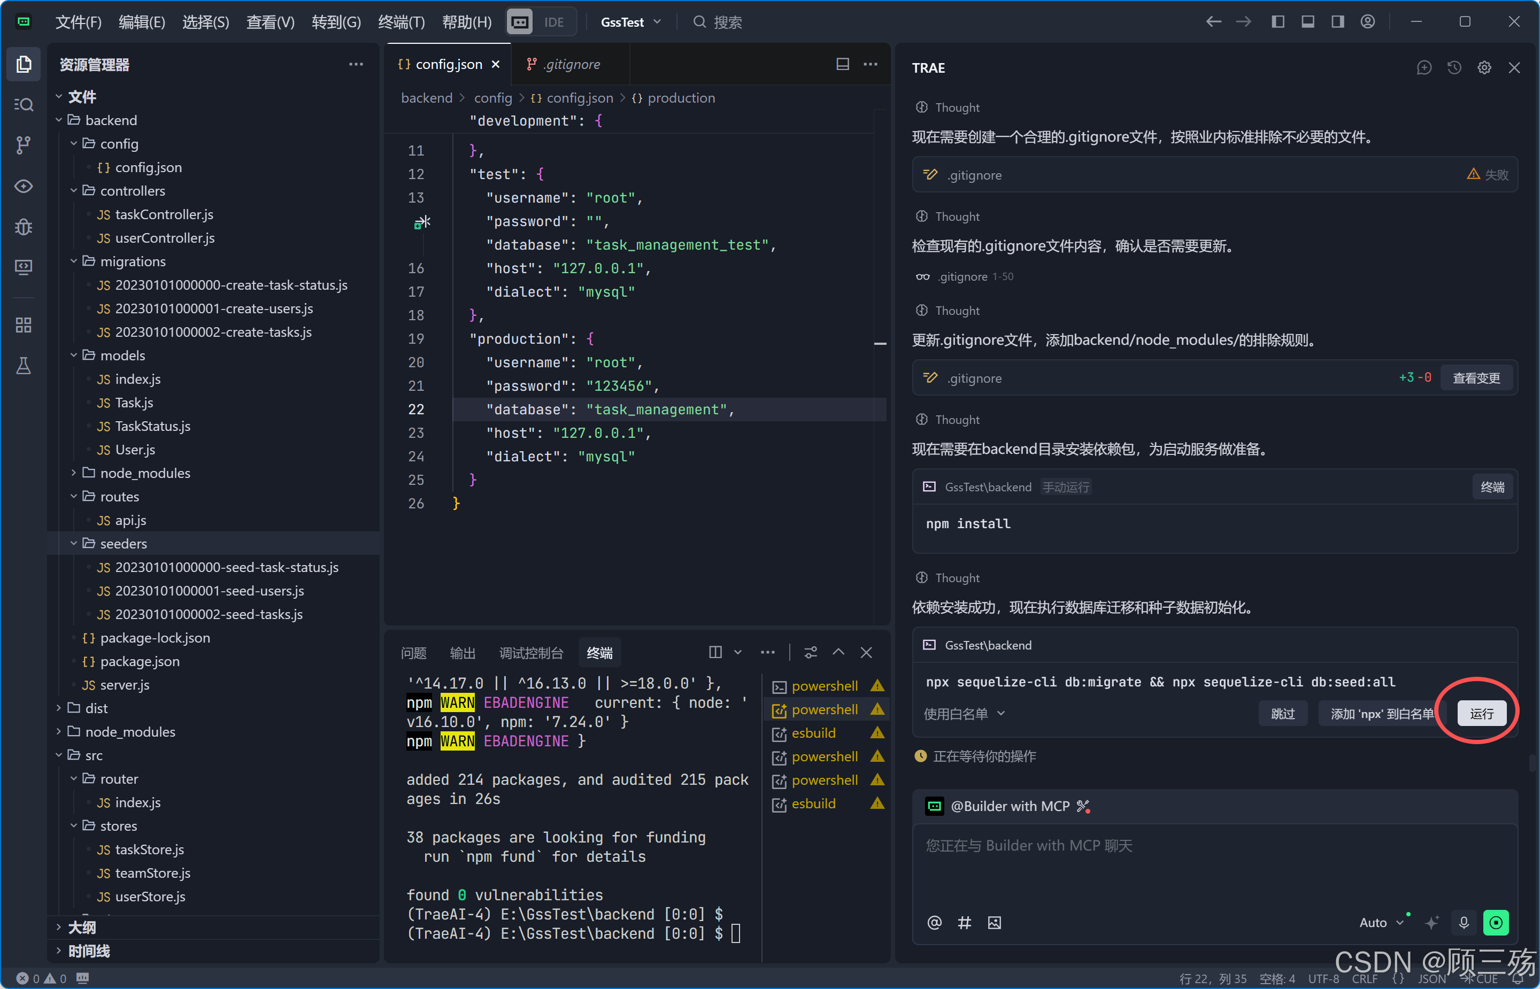Image resolution: width=1540 pixels, height=989 pixels.
Task: Toggle the bottom panel layout button
Action: click(1307, 22)
